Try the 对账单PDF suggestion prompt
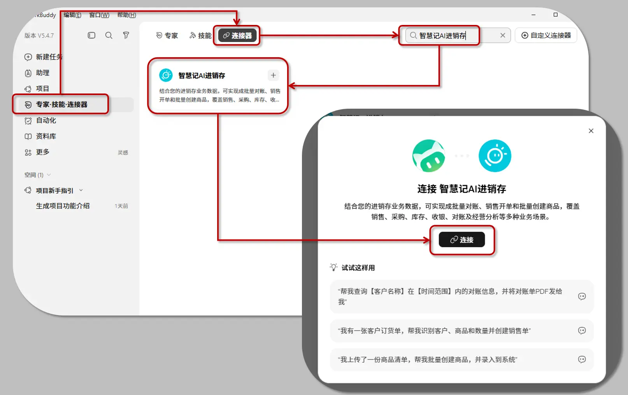Viewport: 628px width, 395px height. coord(462,296)
